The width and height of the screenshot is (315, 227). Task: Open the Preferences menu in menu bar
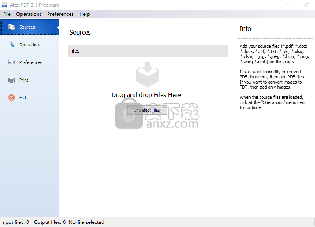(x=60, y=14)
